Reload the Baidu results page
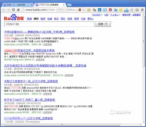 (13, 10)
